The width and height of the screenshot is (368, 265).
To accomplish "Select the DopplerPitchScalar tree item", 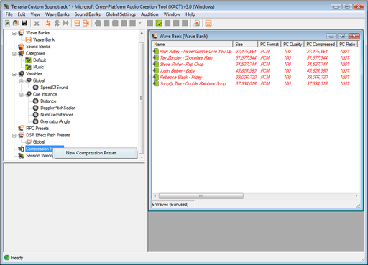I will tap(57, 108).
